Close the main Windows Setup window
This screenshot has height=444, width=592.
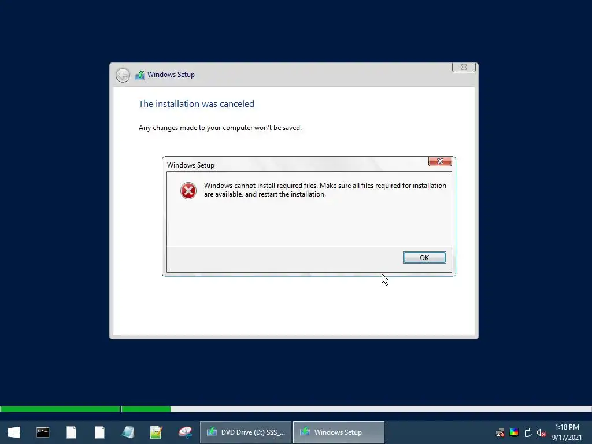pyautogui.click(x=464, y=67)
